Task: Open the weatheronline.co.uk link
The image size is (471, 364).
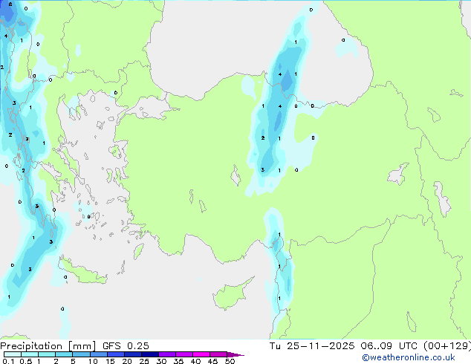Action: (409, 357)
